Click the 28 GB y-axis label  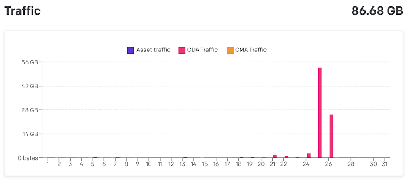[30, 110]
